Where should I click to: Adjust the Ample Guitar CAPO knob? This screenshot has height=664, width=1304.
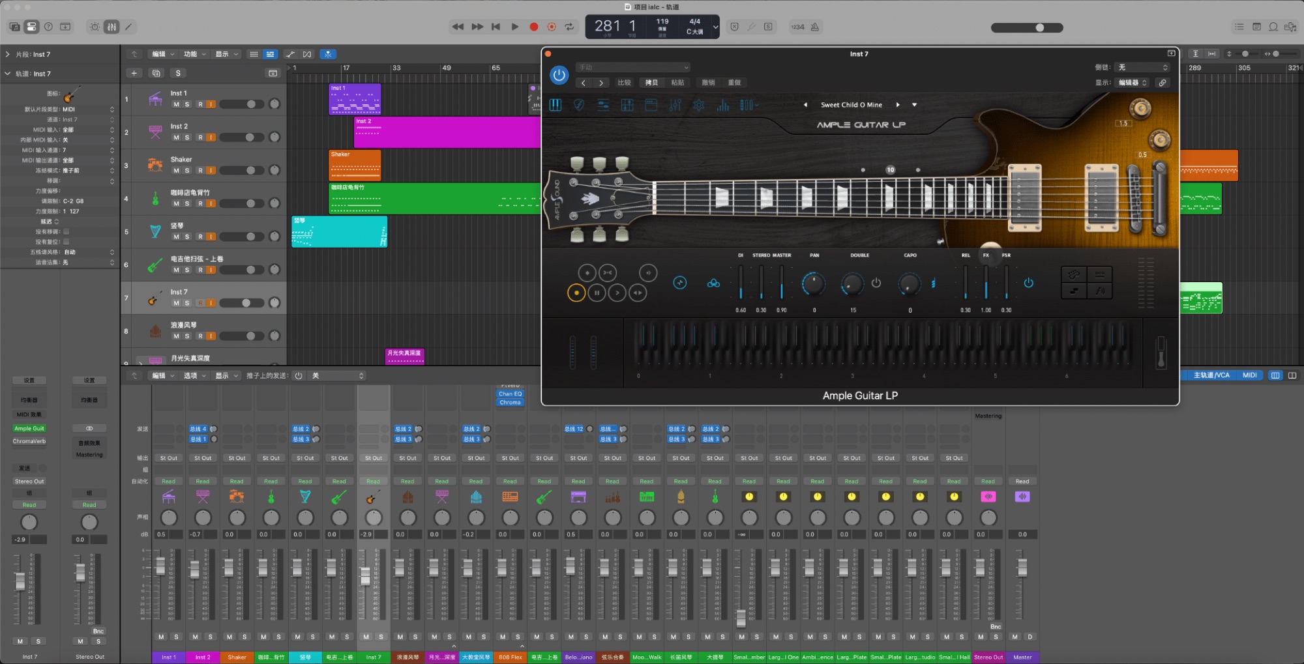click(910, 283)
